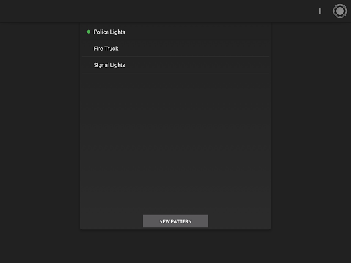Show more options via vertical ellipsis
351x263 pixels.
[320, 11]
